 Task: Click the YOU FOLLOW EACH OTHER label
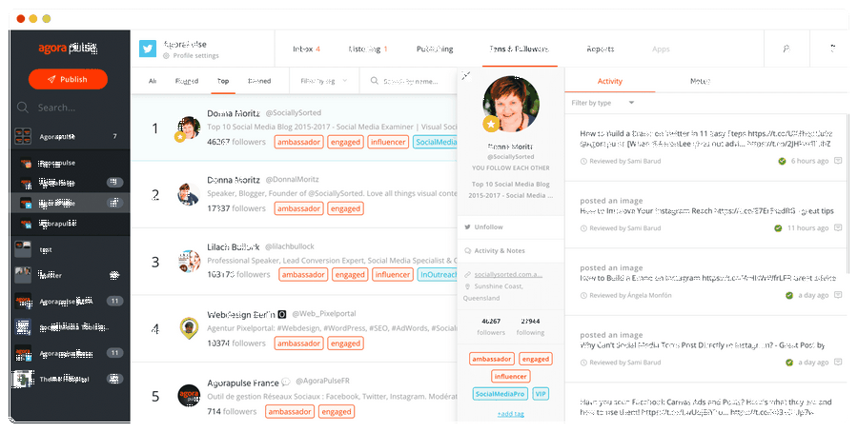pos(511,168)
